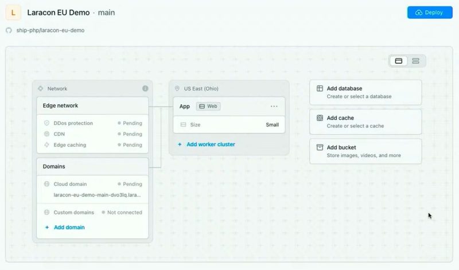Click the Network info icon
The height and width of the screenshot is (270, 459).
point(145,88)
